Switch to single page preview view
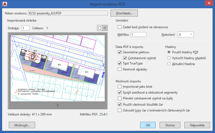215x133 pixels. click(x=100, y=28)
